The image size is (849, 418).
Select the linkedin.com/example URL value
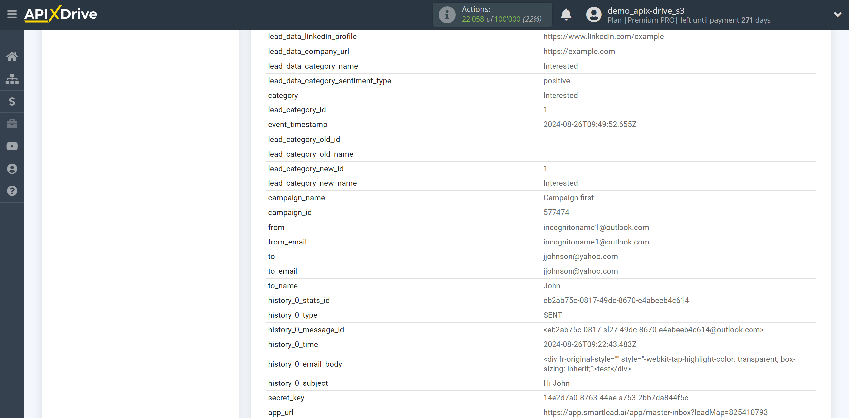(x=603, y=36)
